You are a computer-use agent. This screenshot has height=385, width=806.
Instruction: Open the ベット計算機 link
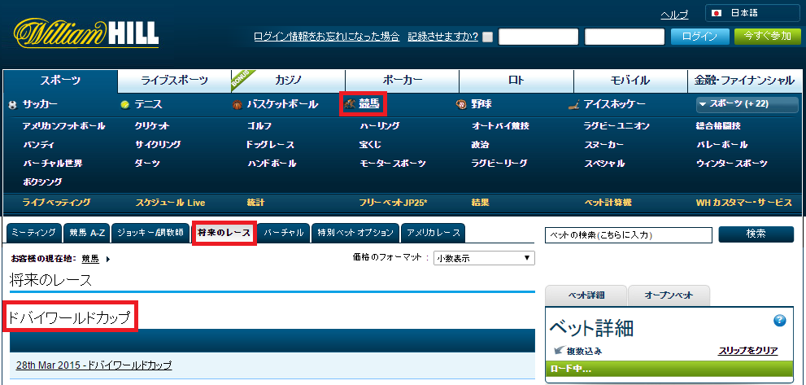click(608, 203)
